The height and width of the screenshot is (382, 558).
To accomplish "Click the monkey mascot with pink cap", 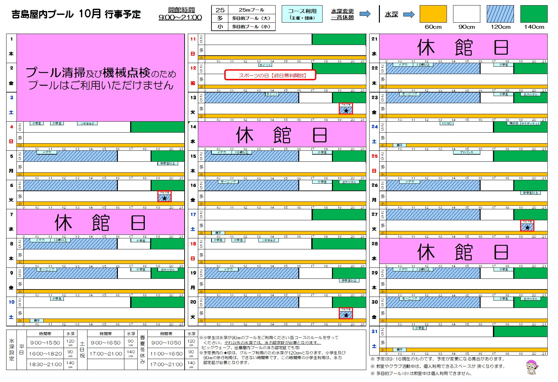I will 531,367.
